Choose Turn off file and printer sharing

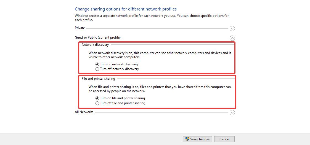(x=97, y=103)
